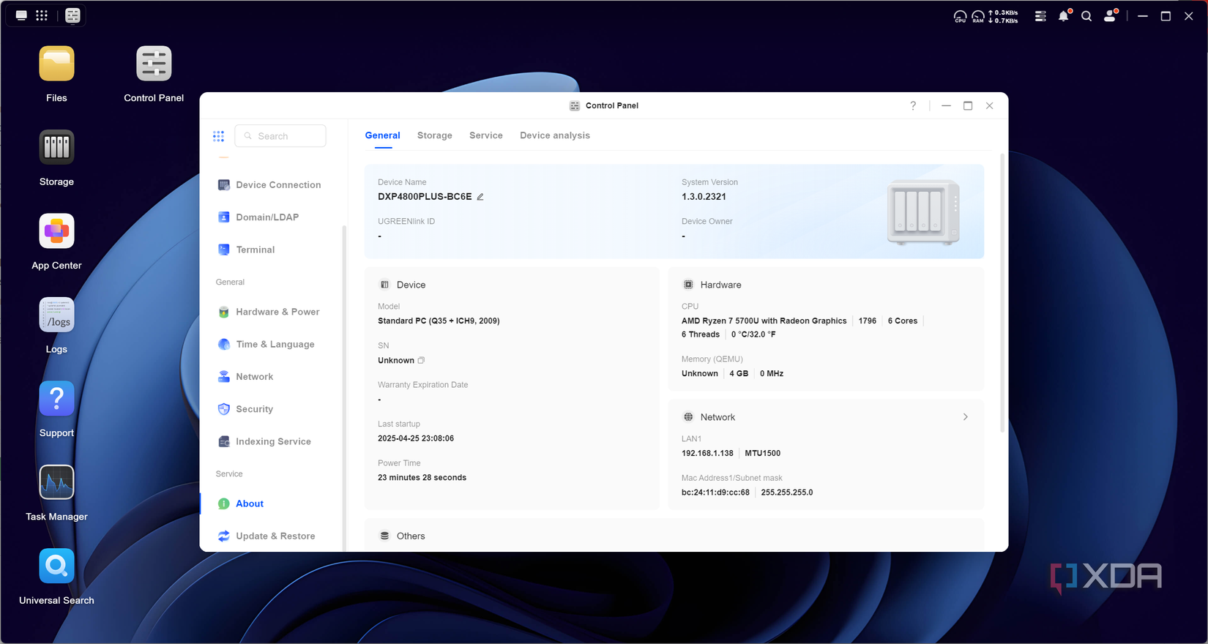Screen dimensions: 1208x644
Task: Click the Control Panel search field
Action: (280, 136)
